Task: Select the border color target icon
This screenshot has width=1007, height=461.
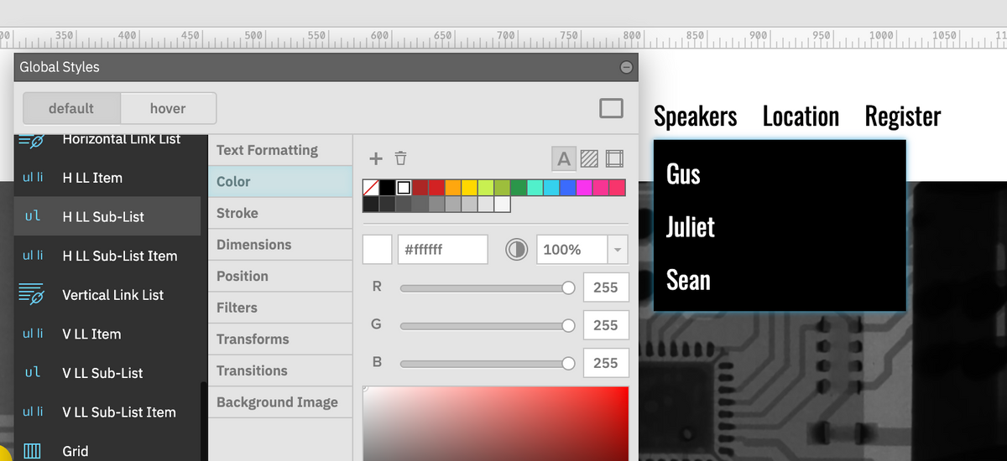Action: (614, 158)
